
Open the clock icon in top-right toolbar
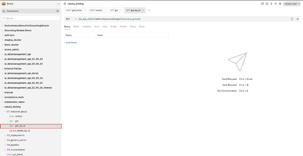click(267, 4)
